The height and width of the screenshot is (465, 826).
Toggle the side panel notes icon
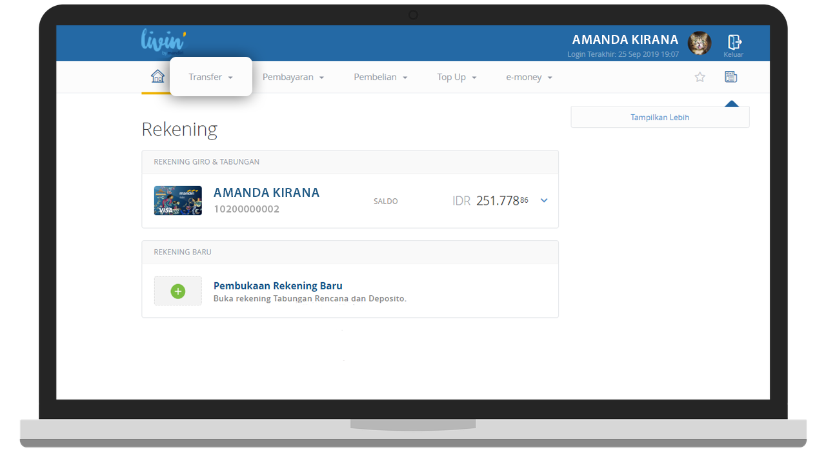tap(730, 77)
